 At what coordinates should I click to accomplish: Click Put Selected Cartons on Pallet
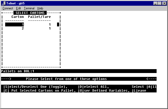[40, 91]
